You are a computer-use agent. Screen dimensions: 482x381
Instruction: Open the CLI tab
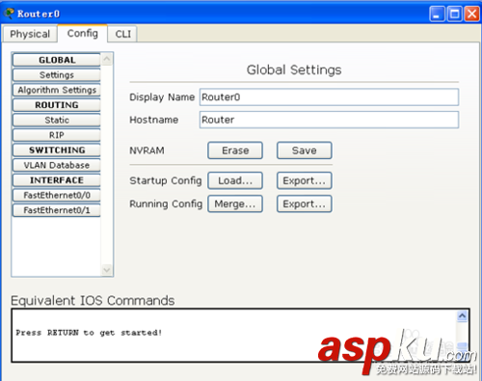tap(122, 34)
